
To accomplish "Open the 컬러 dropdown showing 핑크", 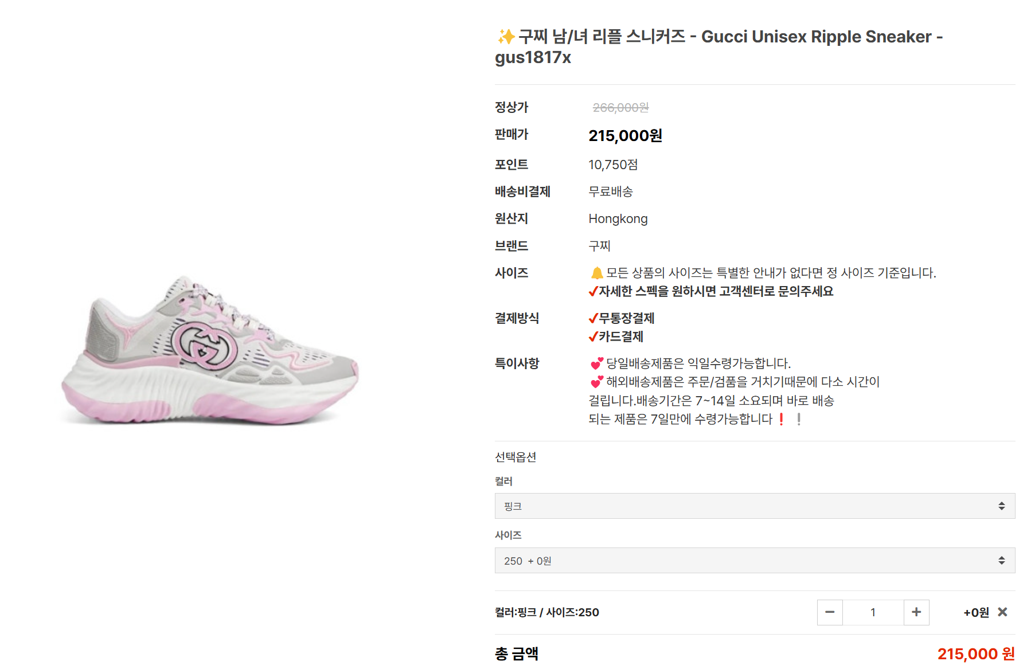I will 754,506.
